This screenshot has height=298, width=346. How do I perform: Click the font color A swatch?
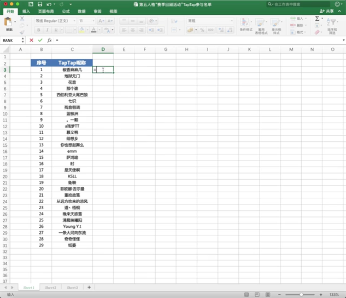point(93,30)
